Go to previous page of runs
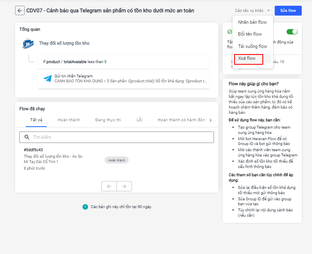The width and height of the screenshot is (312, 254). [109, 186]
